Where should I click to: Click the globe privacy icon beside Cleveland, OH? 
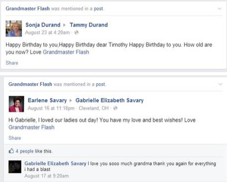(x=115, y=108)
